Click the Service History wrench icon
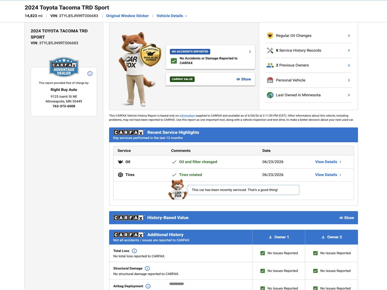The width and height of the screenshot is (387, 290). click(x=270, y=50)
